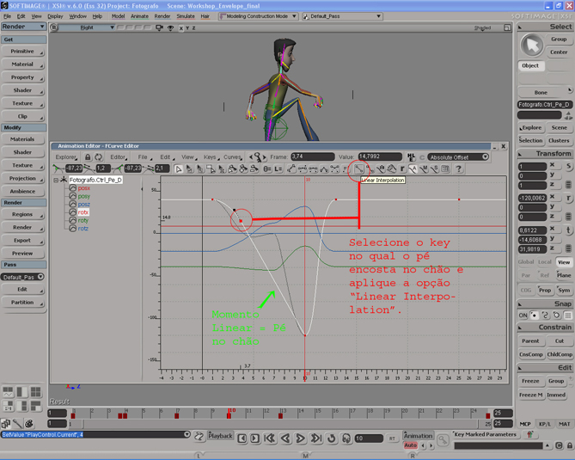
Task: Click the camera icon in viewport toolbar
Action: point(158,28)
